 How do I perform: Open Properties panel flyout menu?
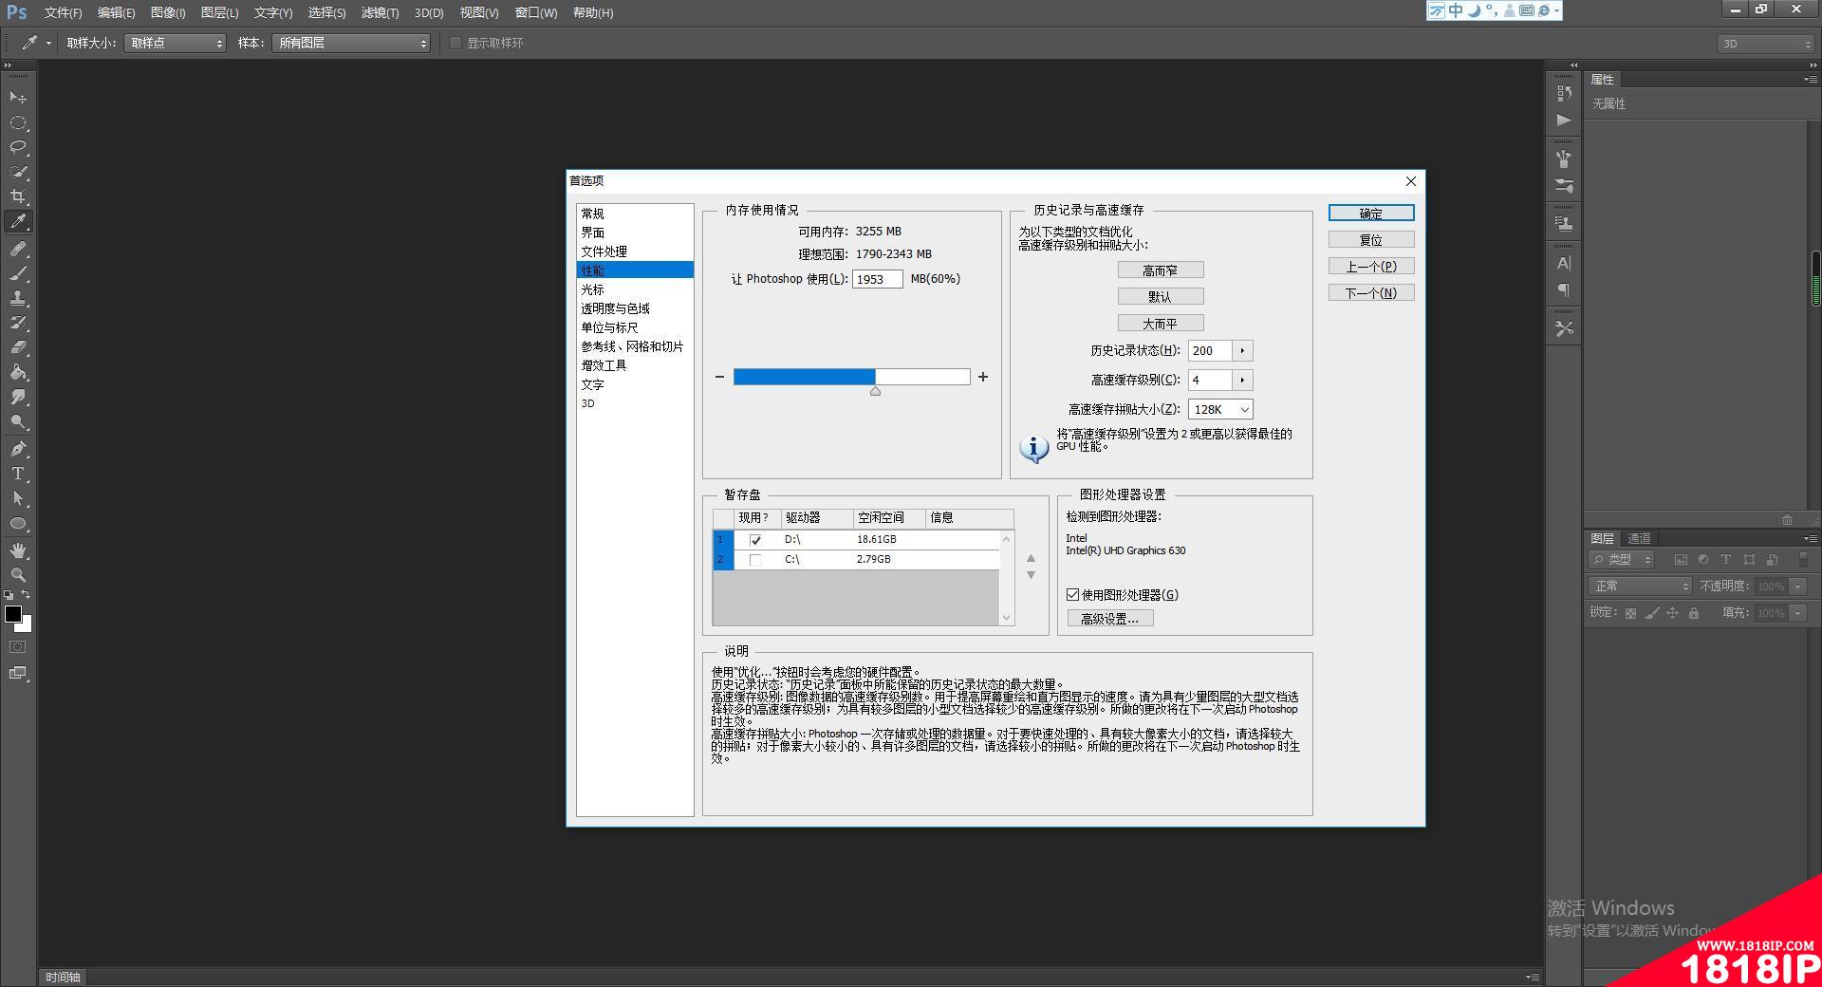(x=1809, y=79)
